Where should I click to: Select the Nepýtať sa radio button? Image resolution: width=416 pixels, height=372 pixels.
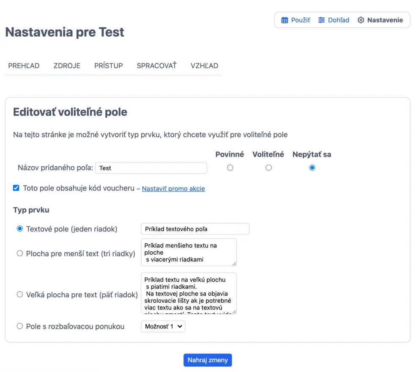click(x=312, y=168)
